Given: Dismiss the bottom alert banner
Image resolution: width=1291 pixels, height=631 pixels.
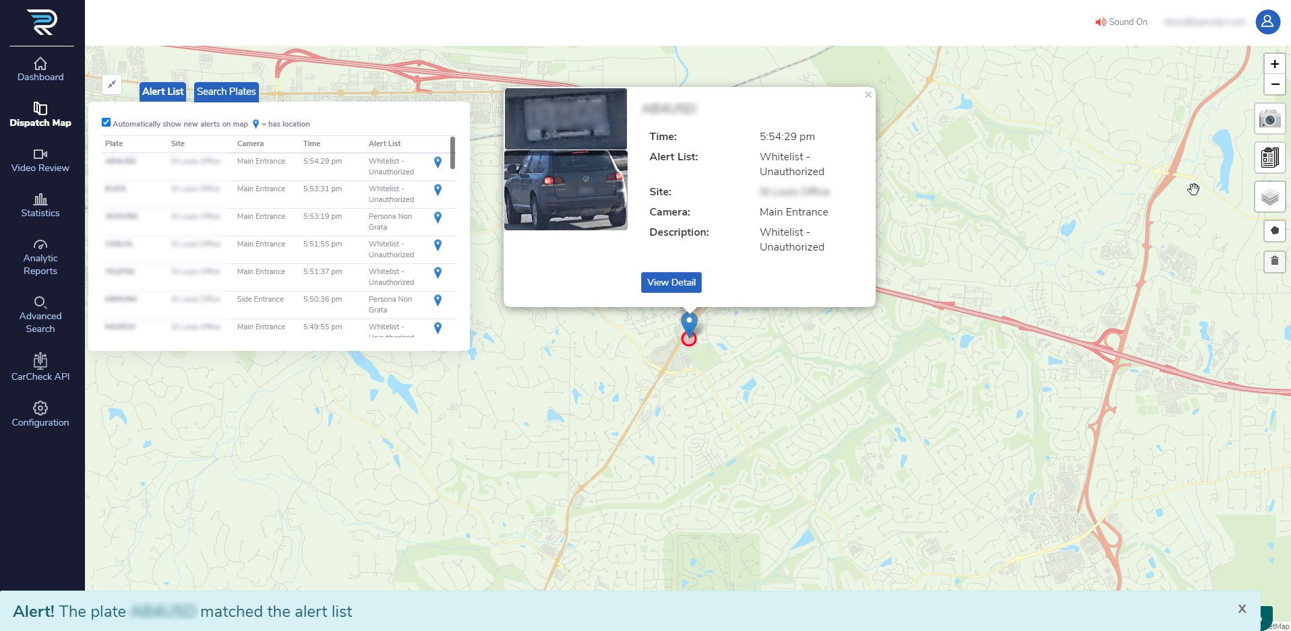Looking at the screenshot, I should click(1242, 609).
